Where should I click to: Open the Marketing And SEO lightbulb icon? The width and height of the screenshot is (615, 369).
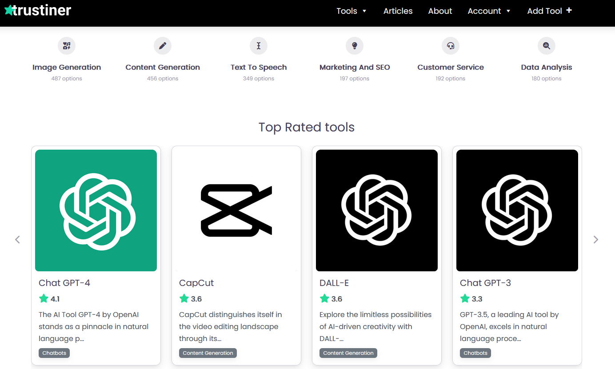coord(355,45)
